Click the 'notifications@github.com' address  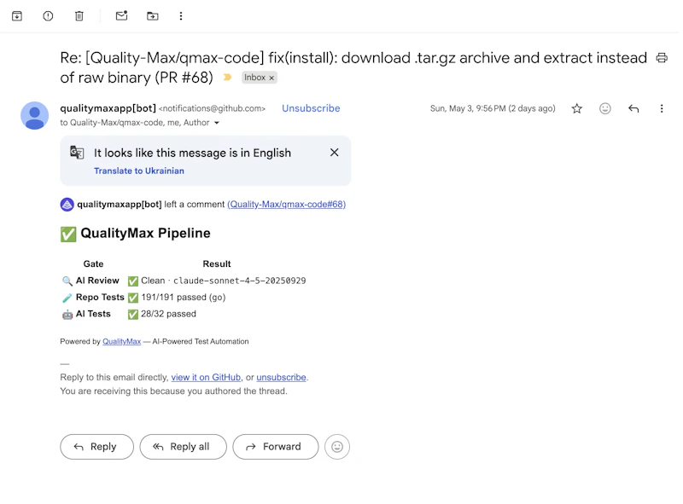click(212, 108)
